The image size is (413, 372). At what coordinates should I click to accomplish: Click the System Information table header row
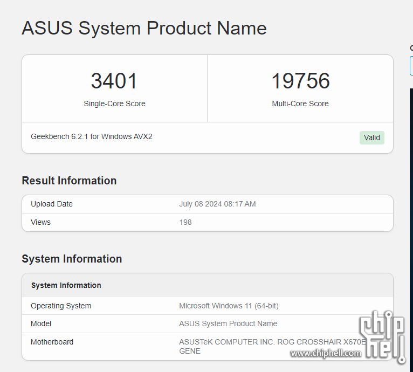pos(208,285)
